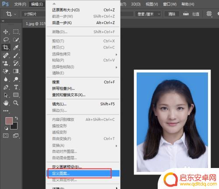219x189 pixels.
Task: Select the Zoom tool
Action: 16,103
